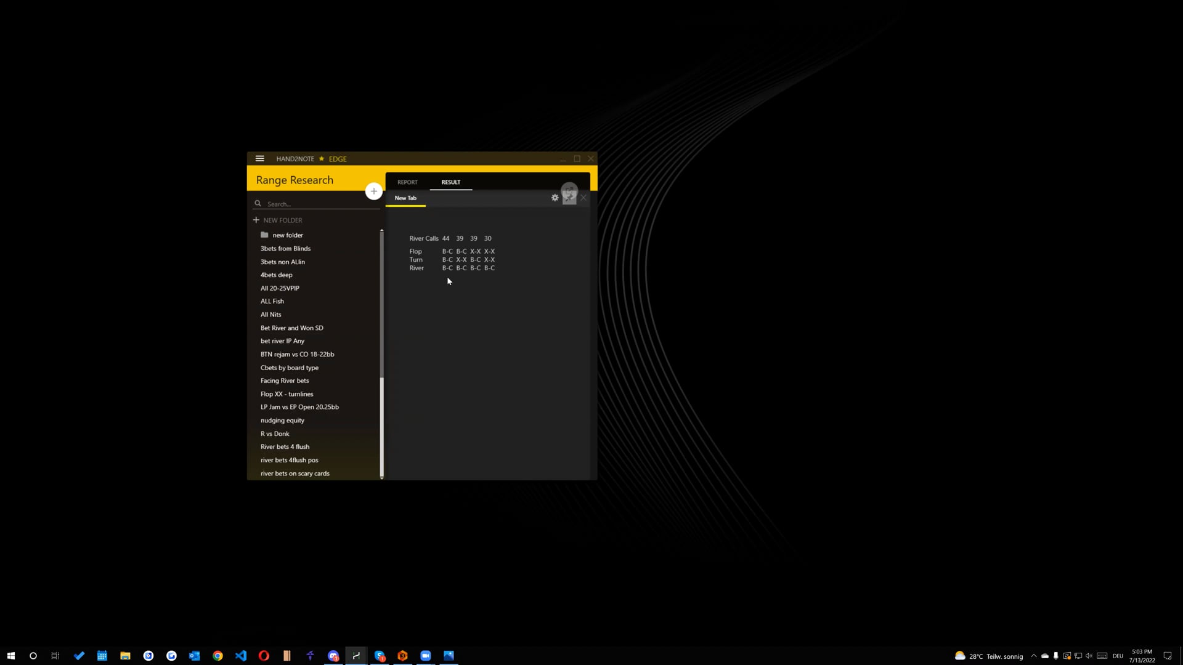Select '3bets non ALin' research
This screenshot has height=665, width=1183.
pyautogui.click(x=282, y=262)
